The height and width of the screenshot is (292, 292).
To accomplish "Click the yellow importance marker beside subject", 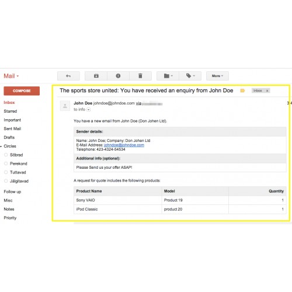I will [242, 91].
